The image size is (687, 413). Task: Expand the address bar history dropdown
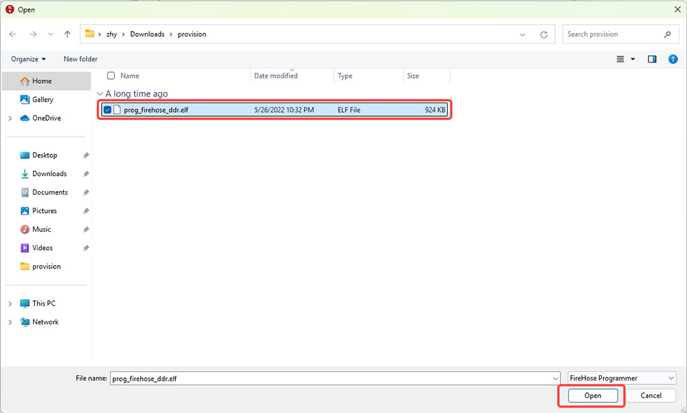click(522, 34)
